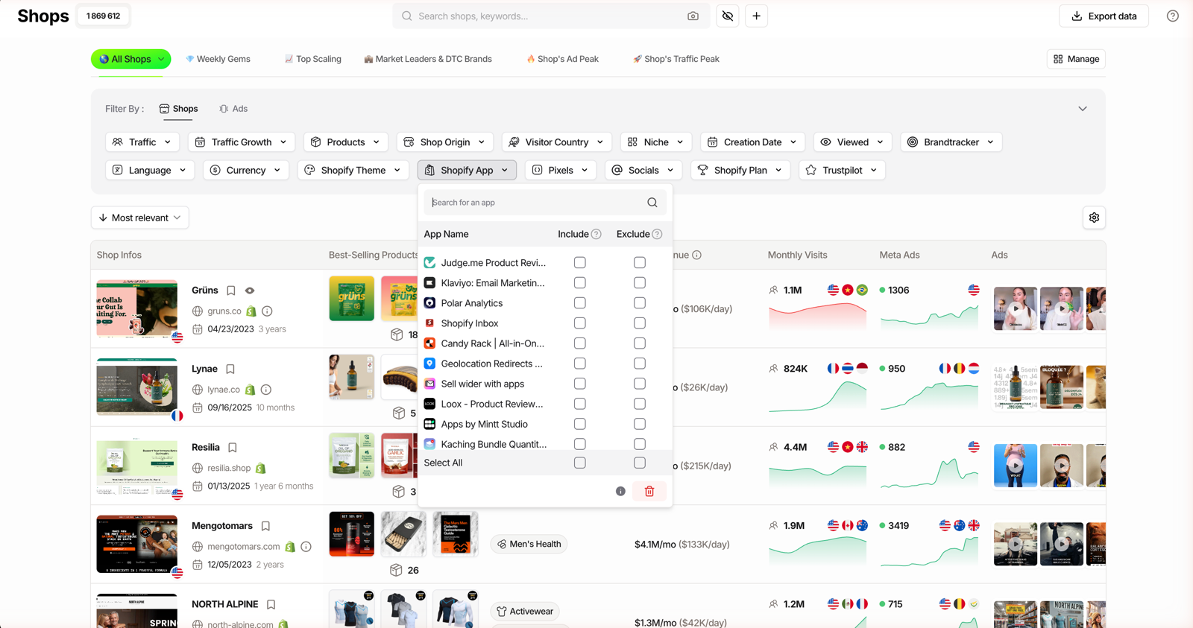1193x628 pixels.
Task: Click the camera image search icon
Action: pos(693,16)
